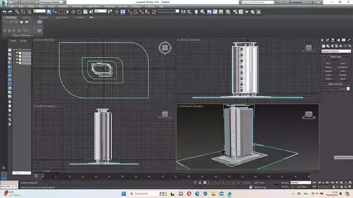Image resolution: width=353 pixels, height=198 pixels.
Task: Select the Geometry category icon
Action: (x=324, y=46)
